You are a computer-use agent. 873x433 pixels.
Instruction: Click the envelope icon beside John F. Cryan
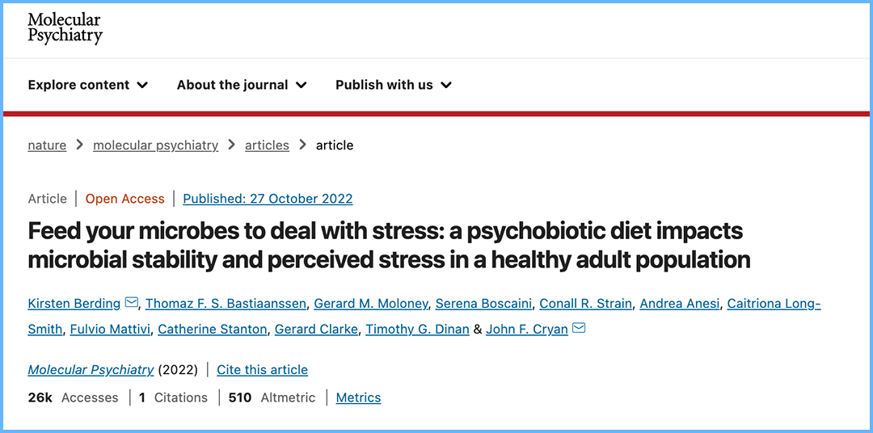[x=579, y=329]
